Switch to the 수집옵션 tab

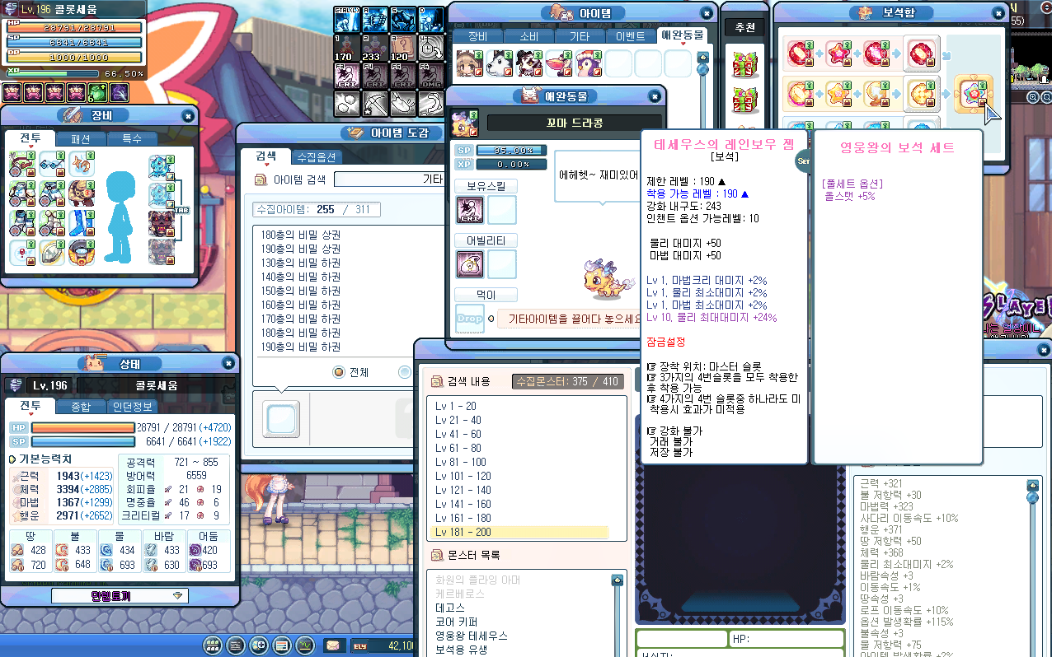[x=317, y=156]
